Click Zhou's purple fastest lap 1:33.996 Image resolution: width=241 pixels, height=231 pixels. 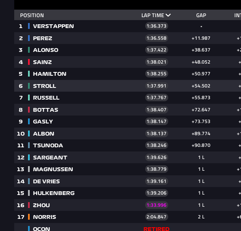tap(156, 205)
